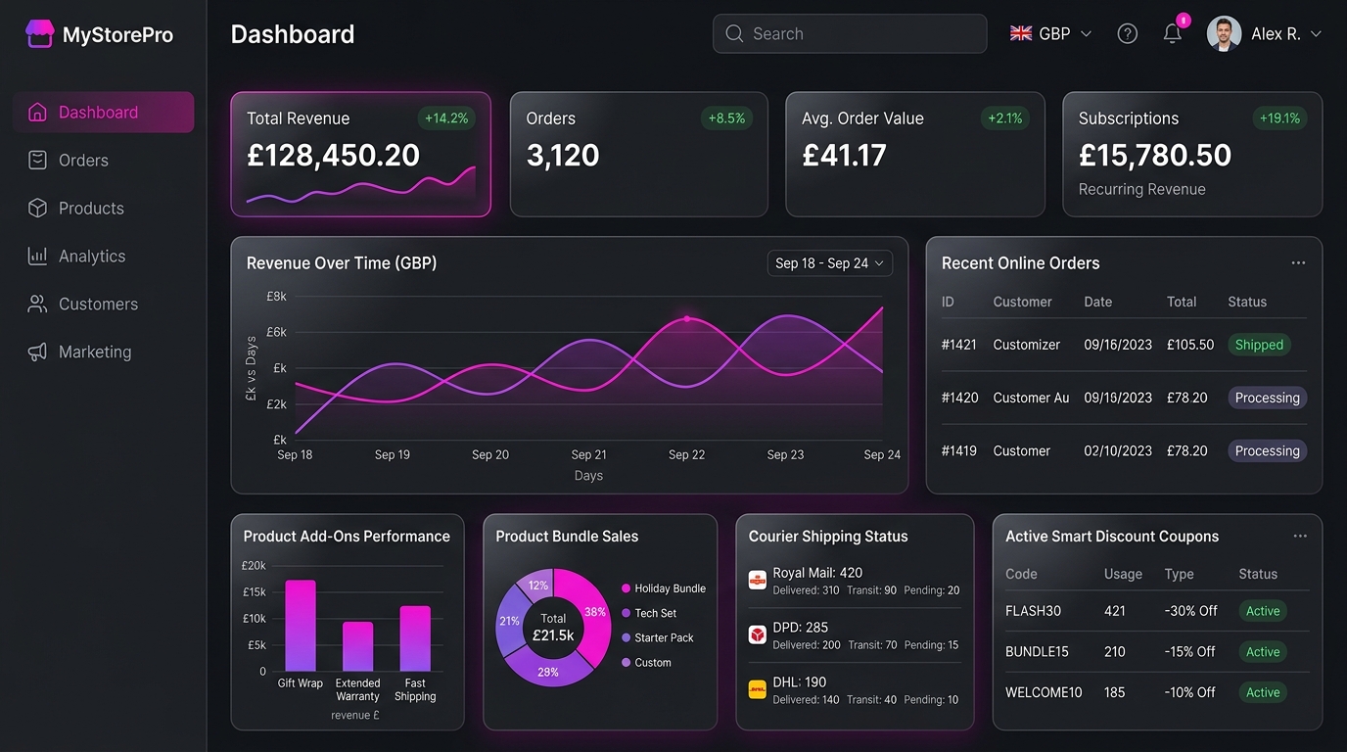The image size is (1347, 752).
Task: Select the 21% segment of bundle donut
Action: tap(510, 621)
